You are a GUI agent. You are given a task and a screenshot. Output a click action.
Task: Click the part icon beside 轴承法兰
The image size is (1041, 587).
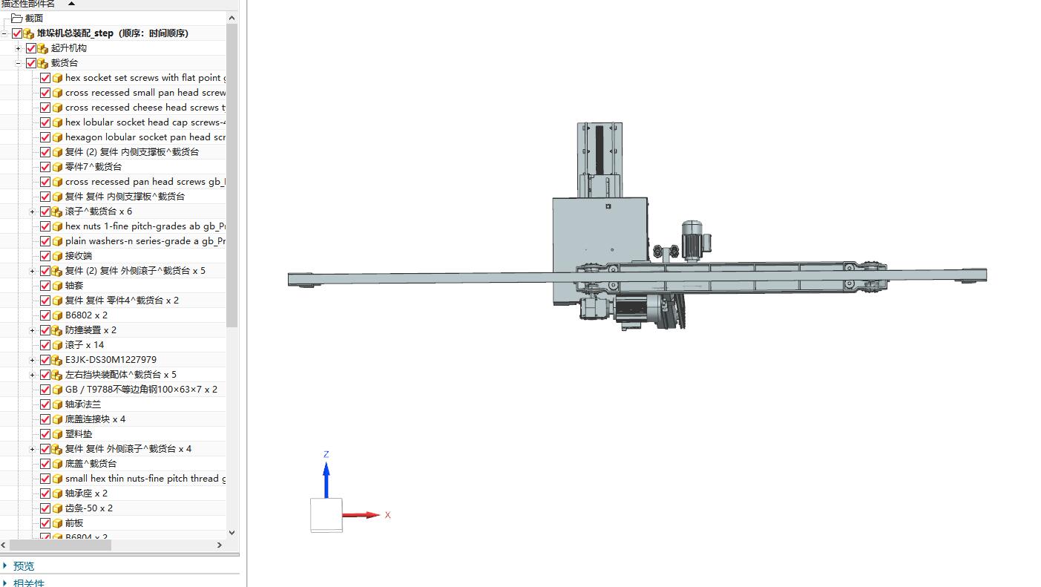point(57,404)
